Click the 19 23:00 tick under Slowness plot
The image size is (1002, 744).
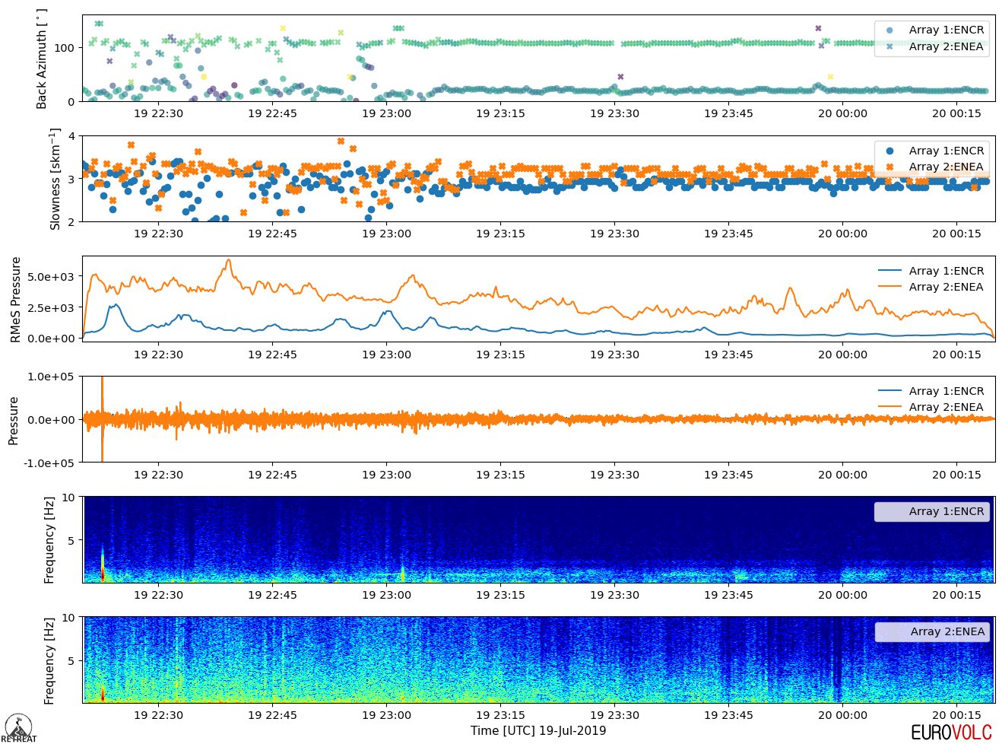[x=386, y=234]
